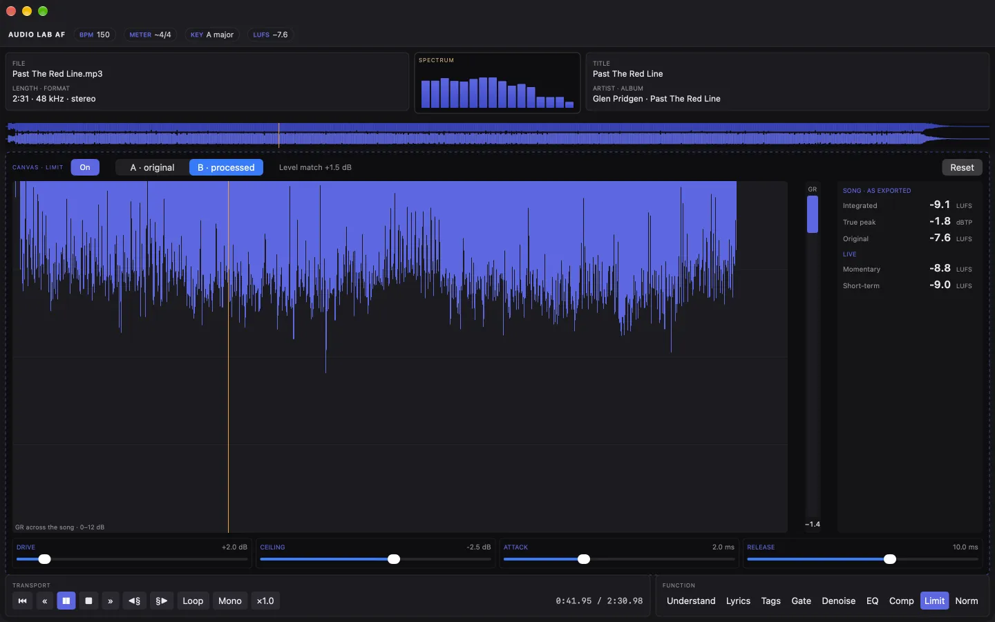The image size is (995, 622).
Task: Switch to the EQ function
Action: pos(872,601)
